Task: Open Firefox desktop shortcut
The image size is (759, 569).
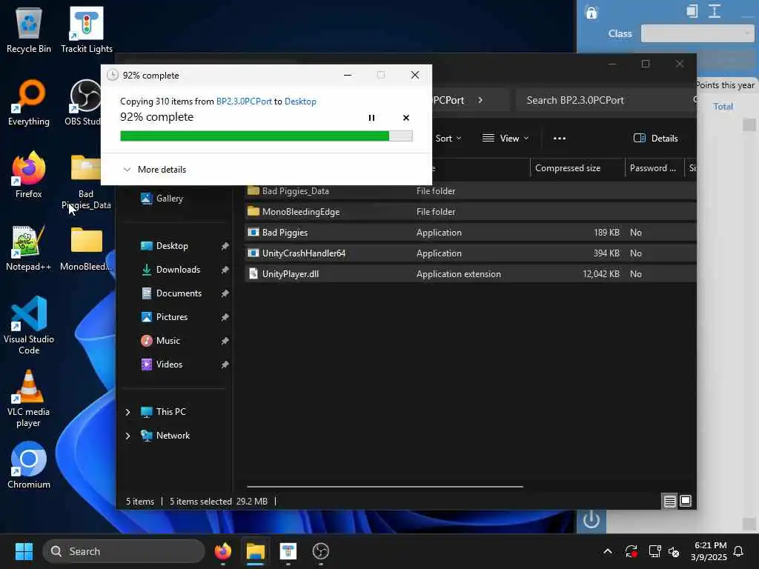Action: (29, 175)
